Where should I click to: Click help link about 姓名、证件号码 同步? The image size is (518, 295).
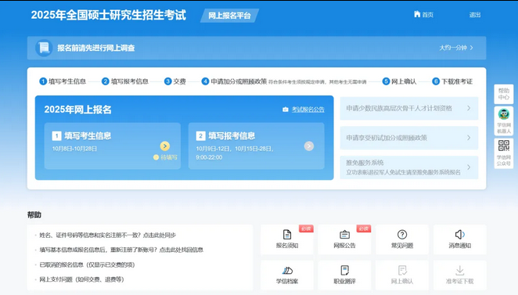[107, 236]
